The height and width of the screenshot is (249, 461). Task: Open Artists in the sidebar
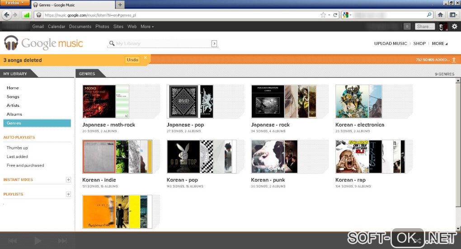[x=13, y=105]
